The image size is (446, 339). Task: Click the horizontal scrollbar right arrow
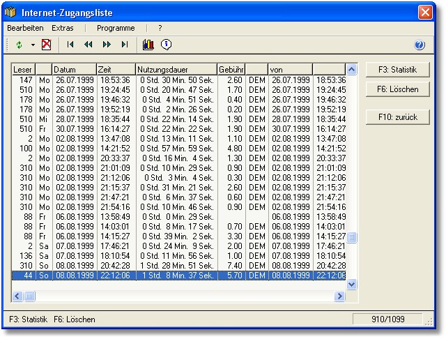339,296
